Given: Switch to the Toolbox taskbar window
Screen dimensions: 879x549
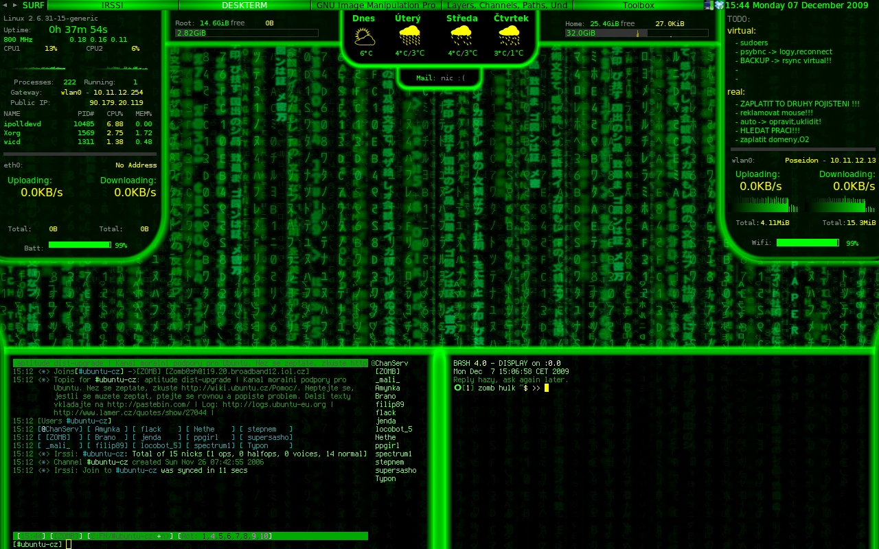Looking at the screenshot, I should (x=638, y=5).
